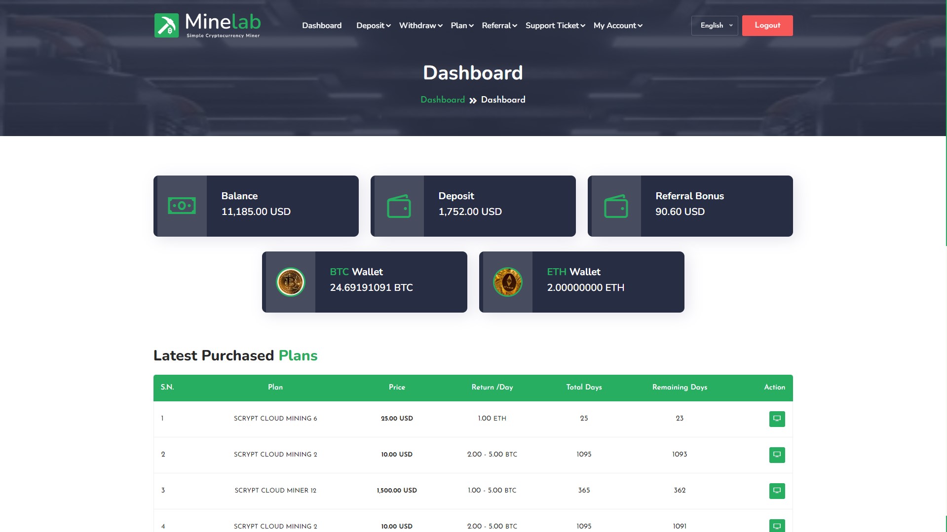
Task: Click the Ethereum coin icon
Action: click(507, 282)
